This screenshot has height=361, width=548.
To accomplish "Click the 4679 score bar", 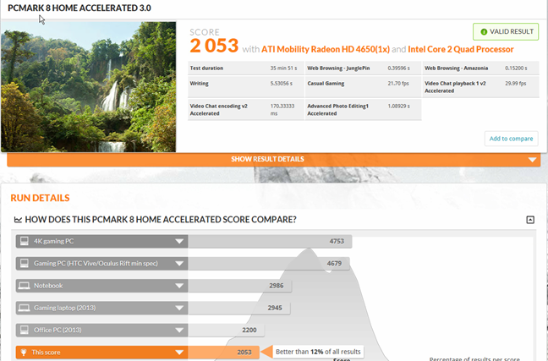I will coord(269,264).
